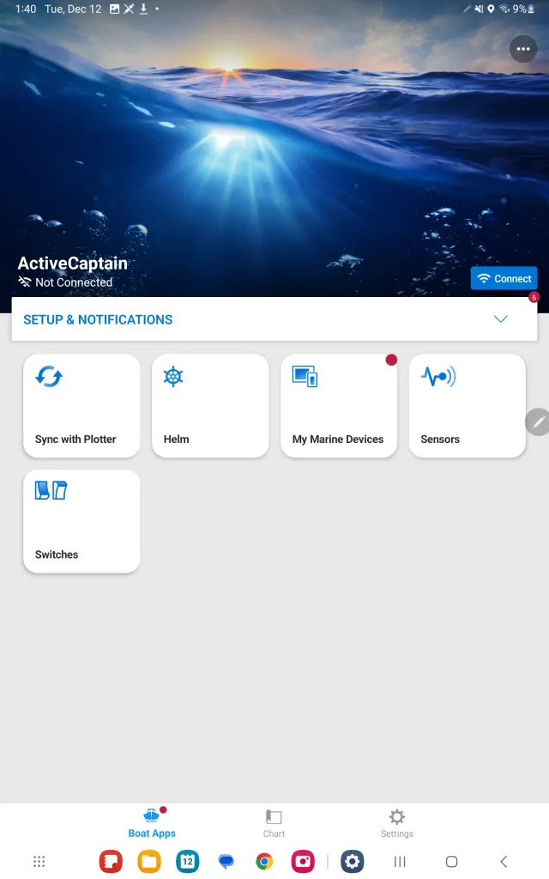Launch the pink camera app icon

303,861
